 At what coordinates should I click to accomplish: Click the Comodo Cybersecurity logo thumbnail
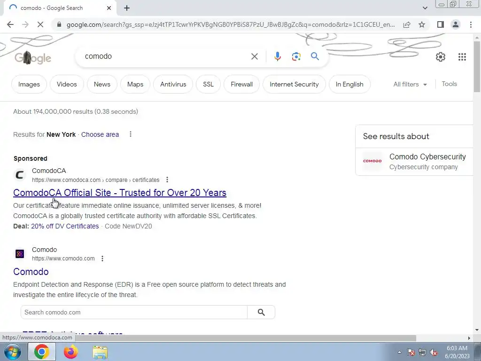coord(372,161)
